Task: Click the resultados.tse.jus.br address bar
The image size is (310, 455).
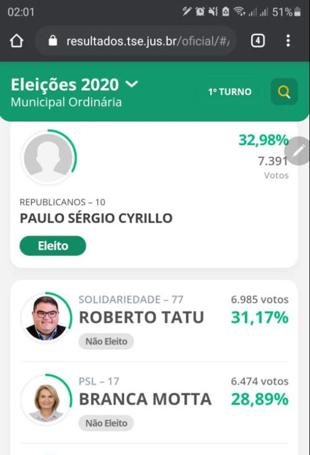Action: pyautogui.click(x=136, y=41)
